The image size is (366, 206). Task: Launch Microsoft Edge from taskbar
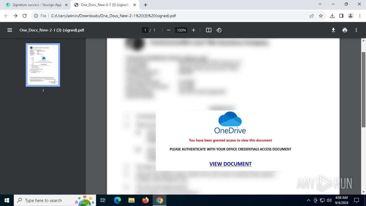coord(118,200)
